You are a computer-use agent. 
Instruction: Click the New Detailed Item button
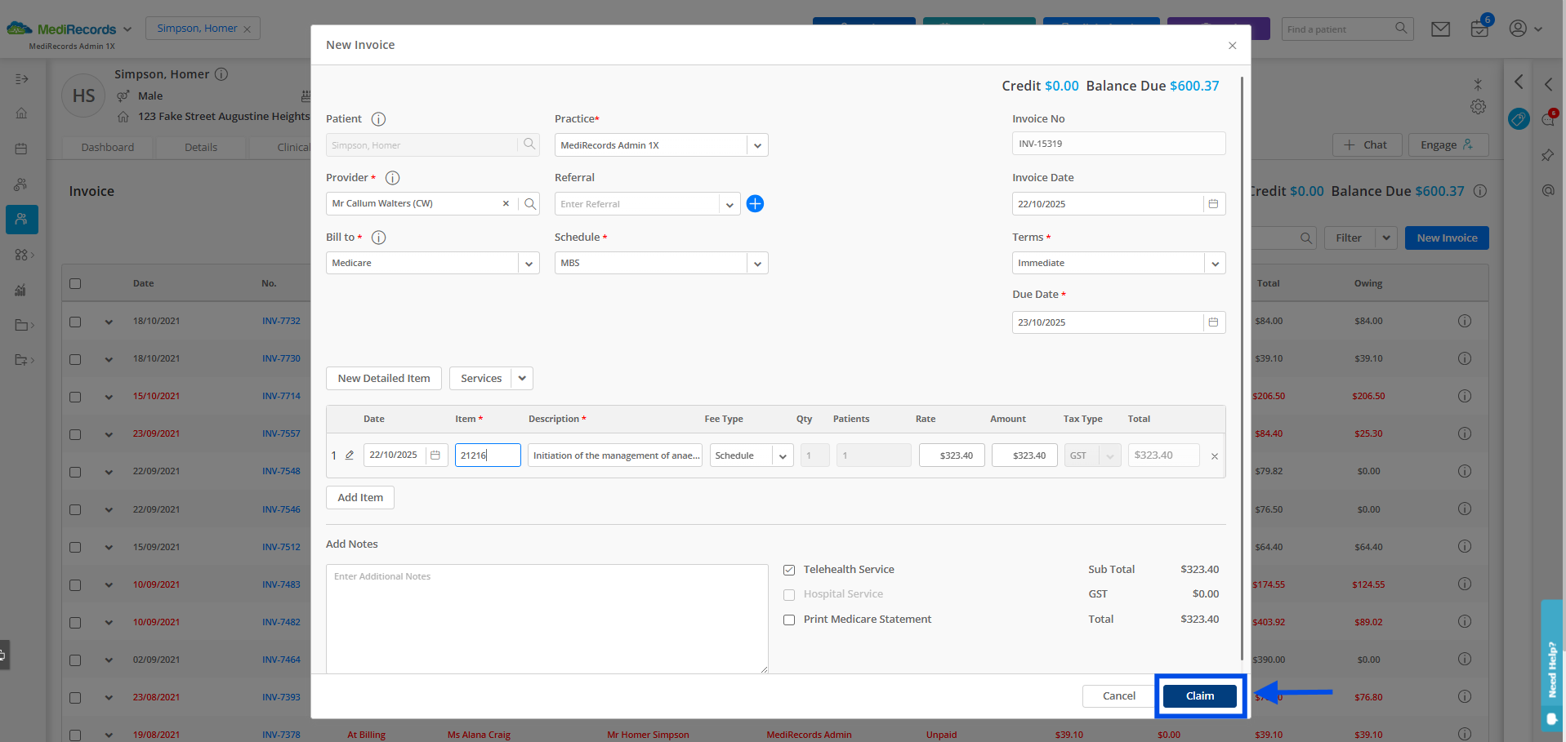(384, 379)
